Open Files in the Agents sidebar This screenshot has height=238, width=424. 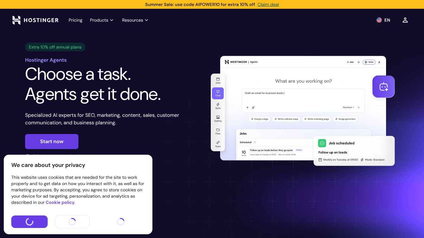tap(218, 131)
